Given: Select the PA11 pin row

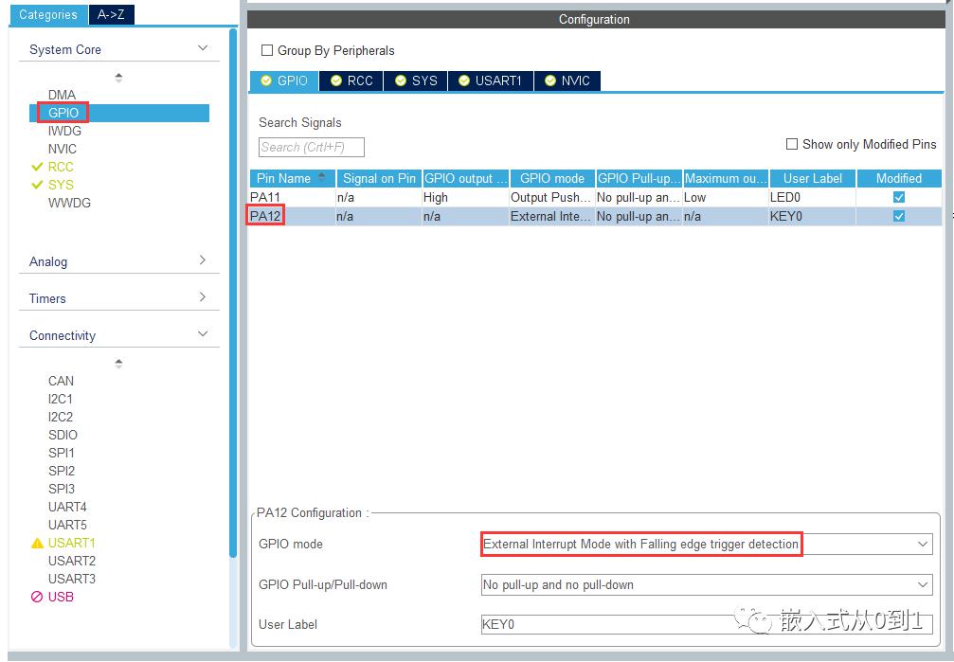Looking at the screenshot, I should coord(595,197).
